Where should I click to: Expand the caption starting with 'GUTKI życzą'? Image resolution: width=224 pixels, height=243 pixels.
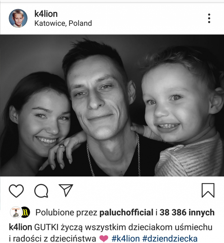click(111, 233)
